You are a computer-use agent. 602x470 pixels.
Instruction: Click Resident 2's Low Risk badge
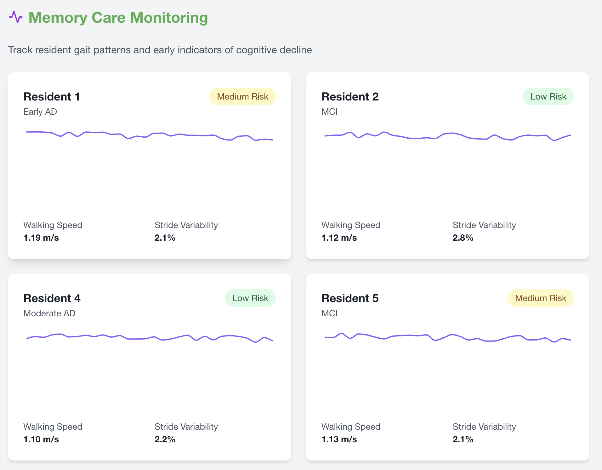coord(548,96)
